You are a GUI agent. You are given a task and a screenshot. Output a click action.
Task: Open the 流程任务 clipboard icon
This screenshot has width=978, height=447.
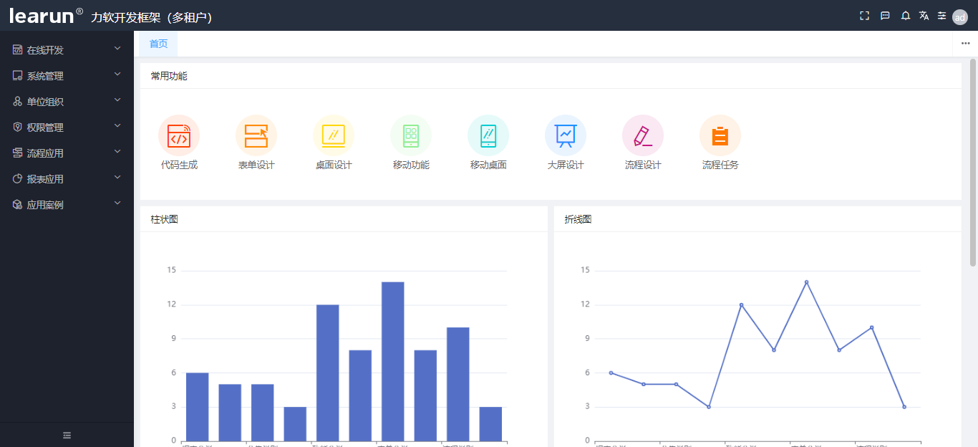point(720,135)
